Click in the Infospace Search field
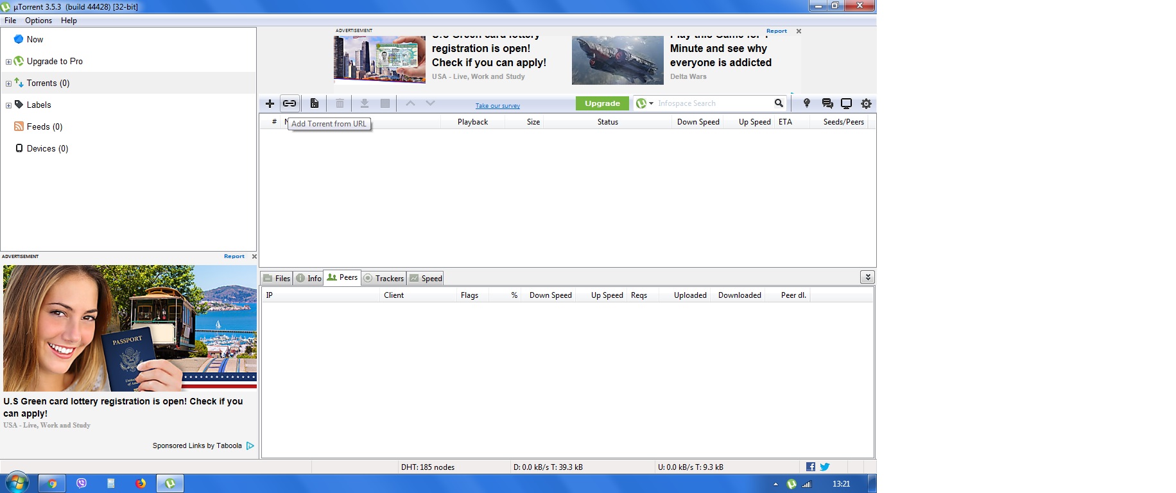Image resolution: width=1176 pixels, height=493 pixels. (x=714, y=103)
